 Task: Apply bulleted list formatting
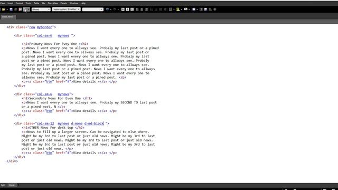[156, 9]
